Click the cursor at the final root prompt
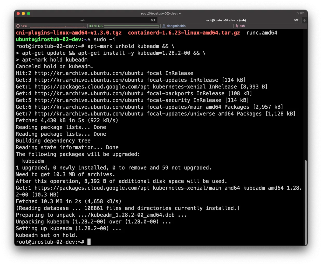The image size is (322, 265). pos(89,242)
